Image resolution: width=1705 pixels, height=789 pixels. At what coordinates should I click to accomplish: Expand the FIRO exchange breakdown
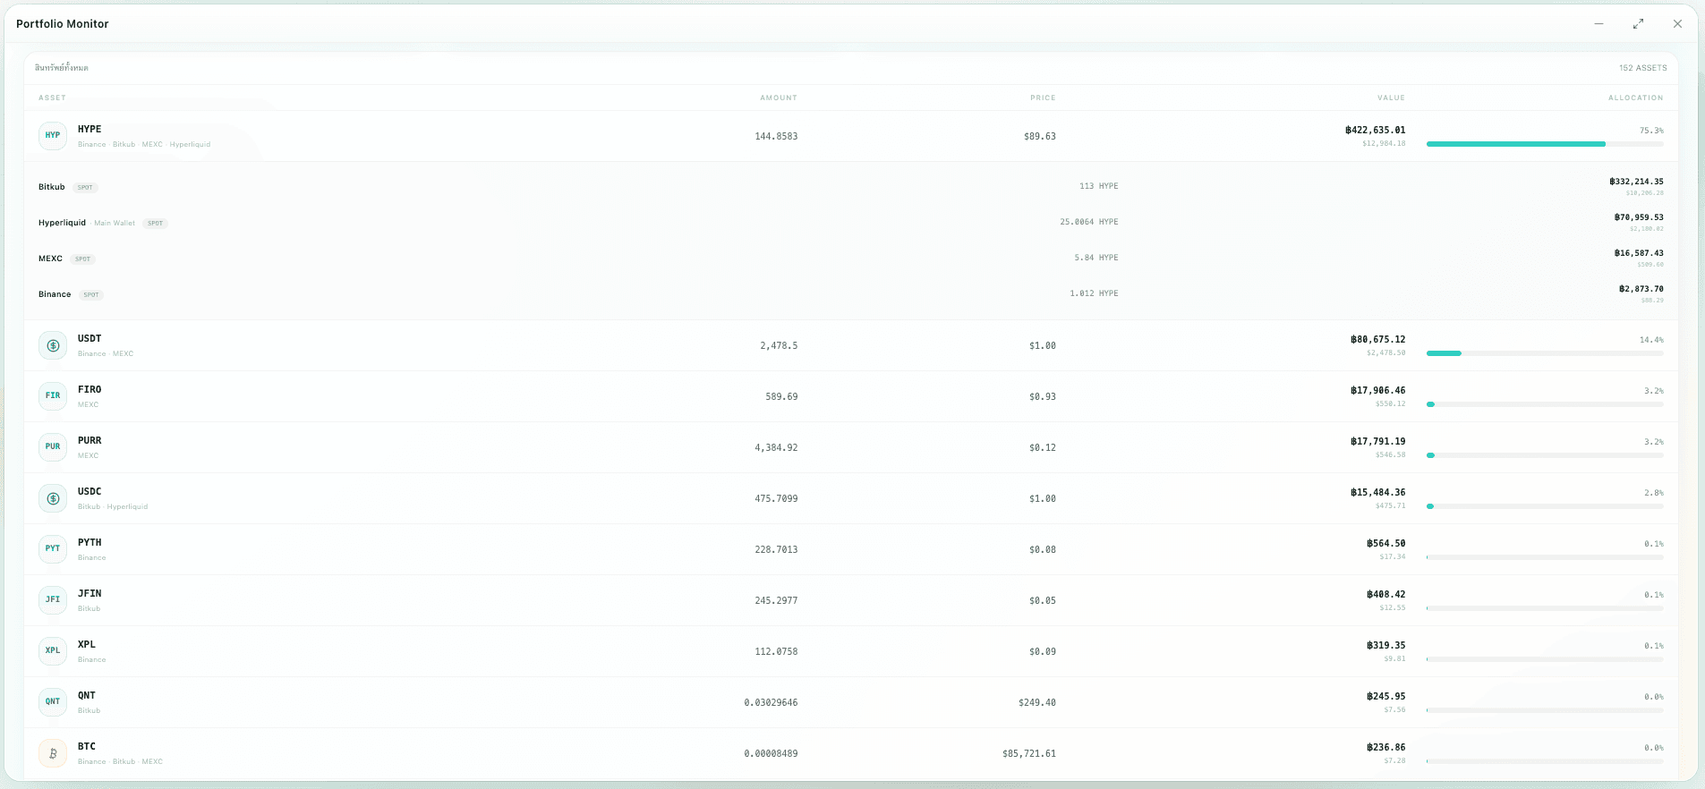click(851, 396)
